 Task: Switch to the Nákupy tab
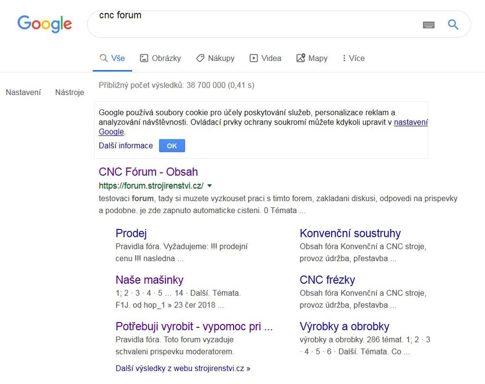tap(215, 58)
